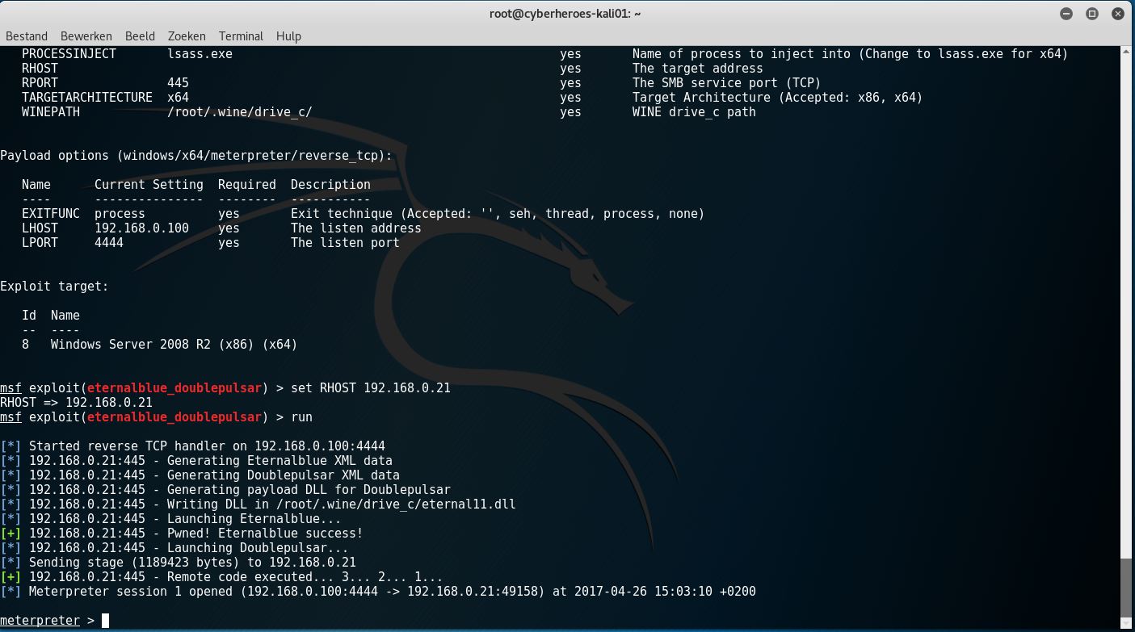Click the 'WINE drive_c path' description
The height and width of the screenshot is (632, 1135).
pos(694,112)
